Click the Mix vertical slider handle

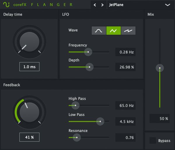click(160, 68)
